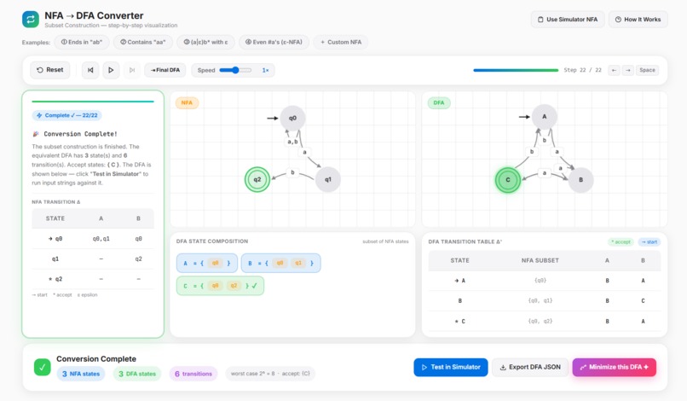The width and height of the screenshot is (687, 401).
Task: Click the NFA to DFA Converter logo icon
Action: [x=31, y=20]
